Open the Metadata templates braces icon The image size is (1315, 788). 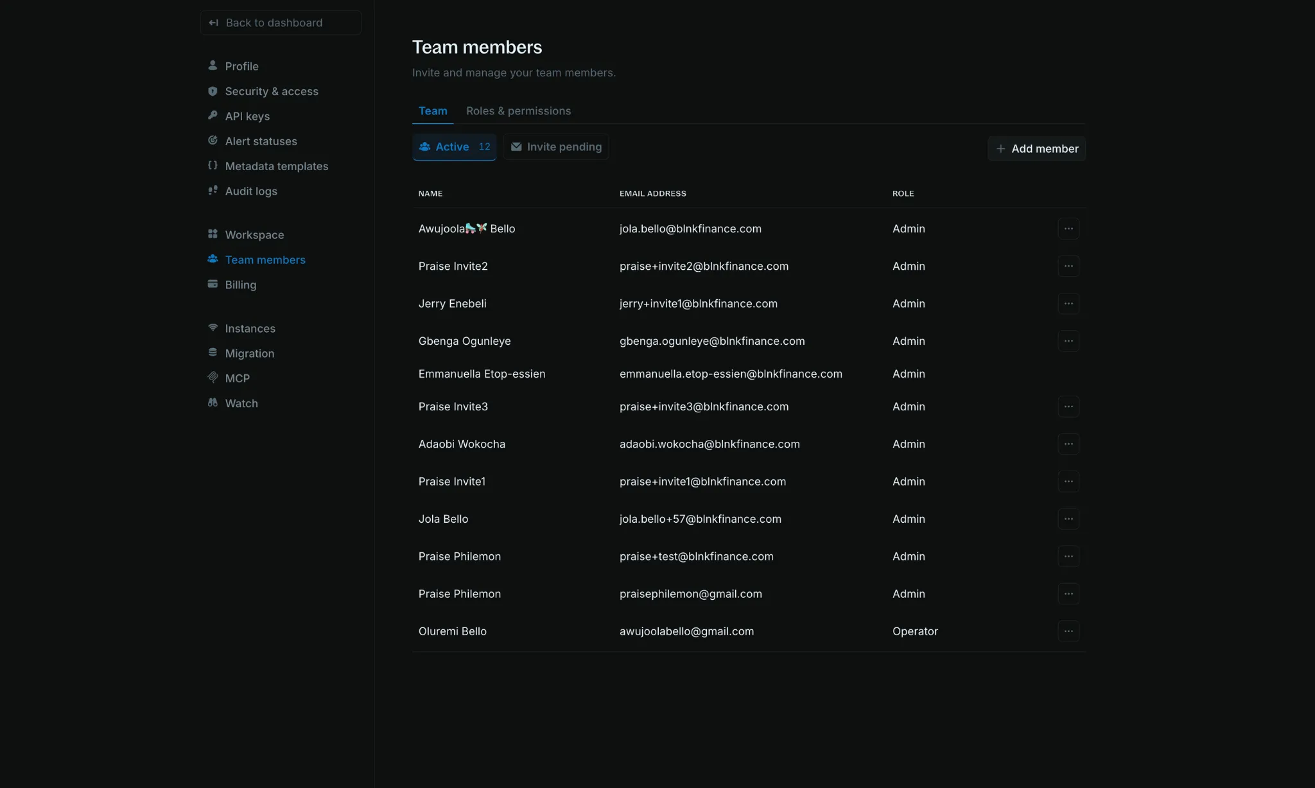click(213, 166)
